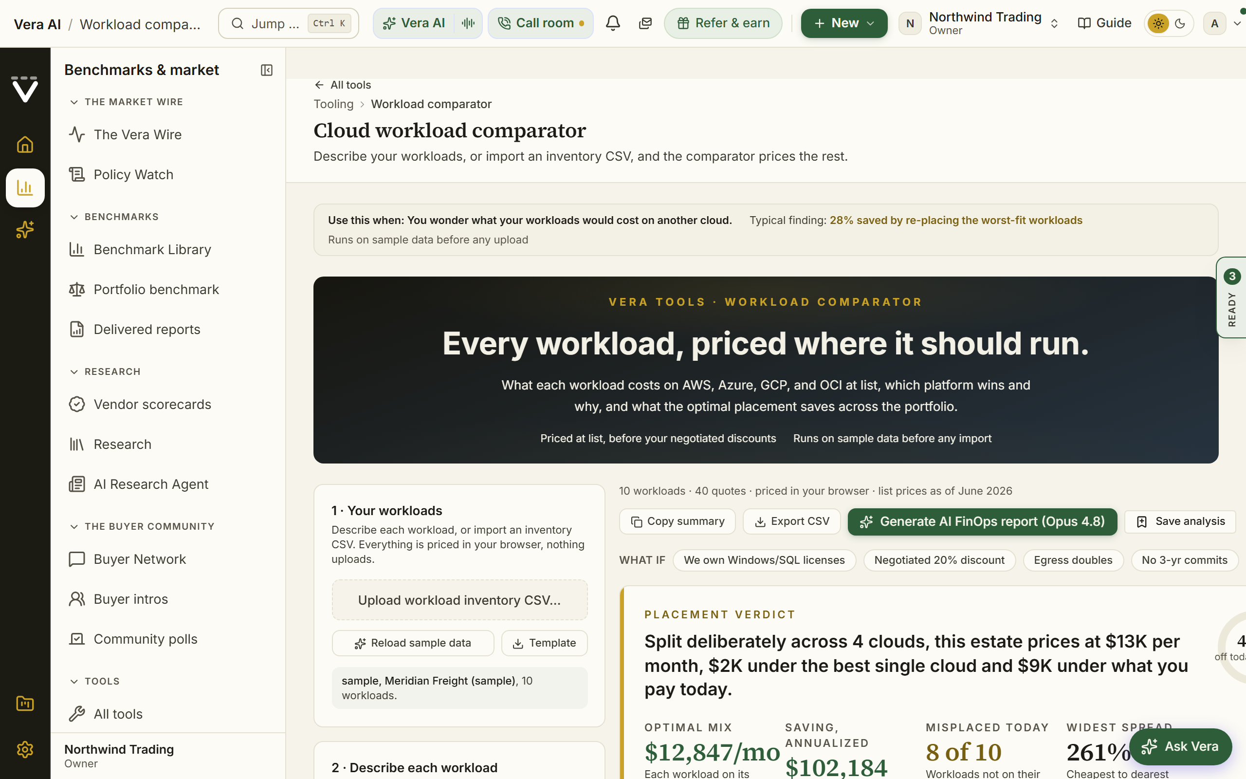Viewport: 1246px width, 779px height.
Task: Click Upload workload inventory CSV area
Action: click(459, 600)
